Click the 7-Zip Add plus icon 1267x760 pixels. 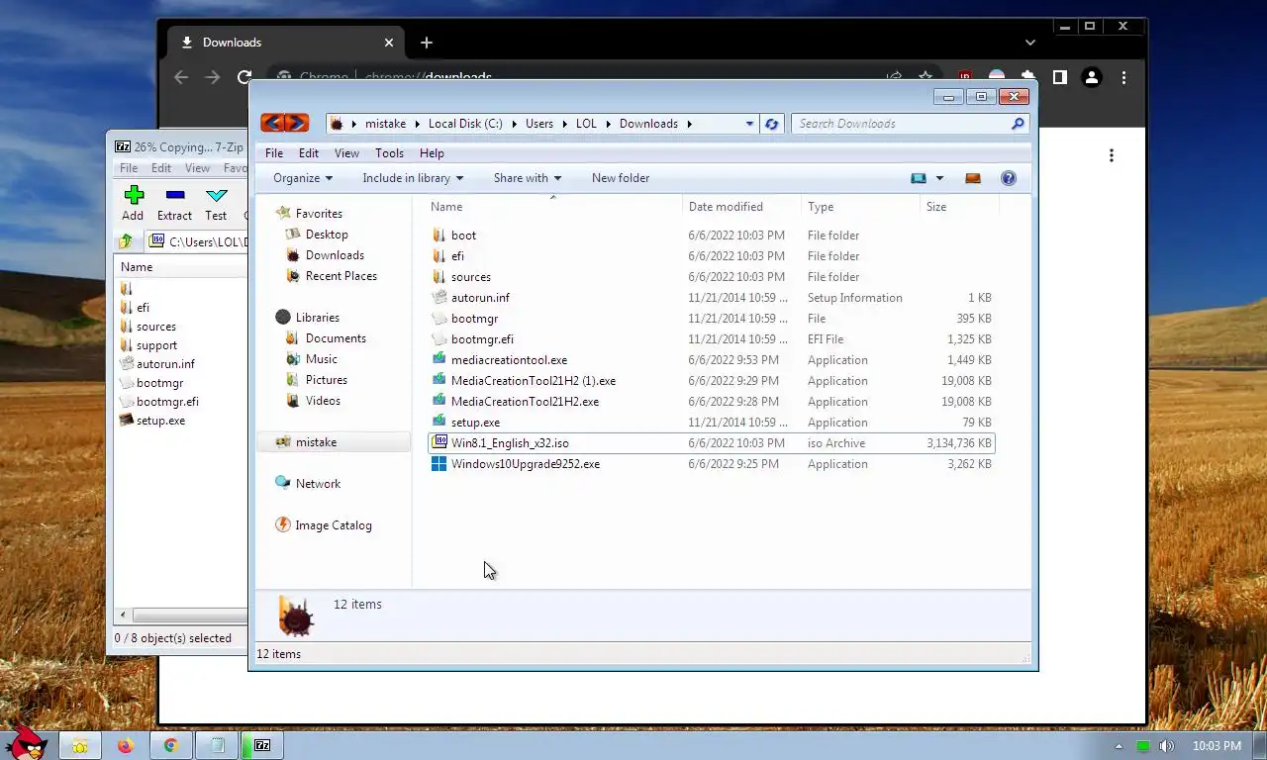coord(134,195)
